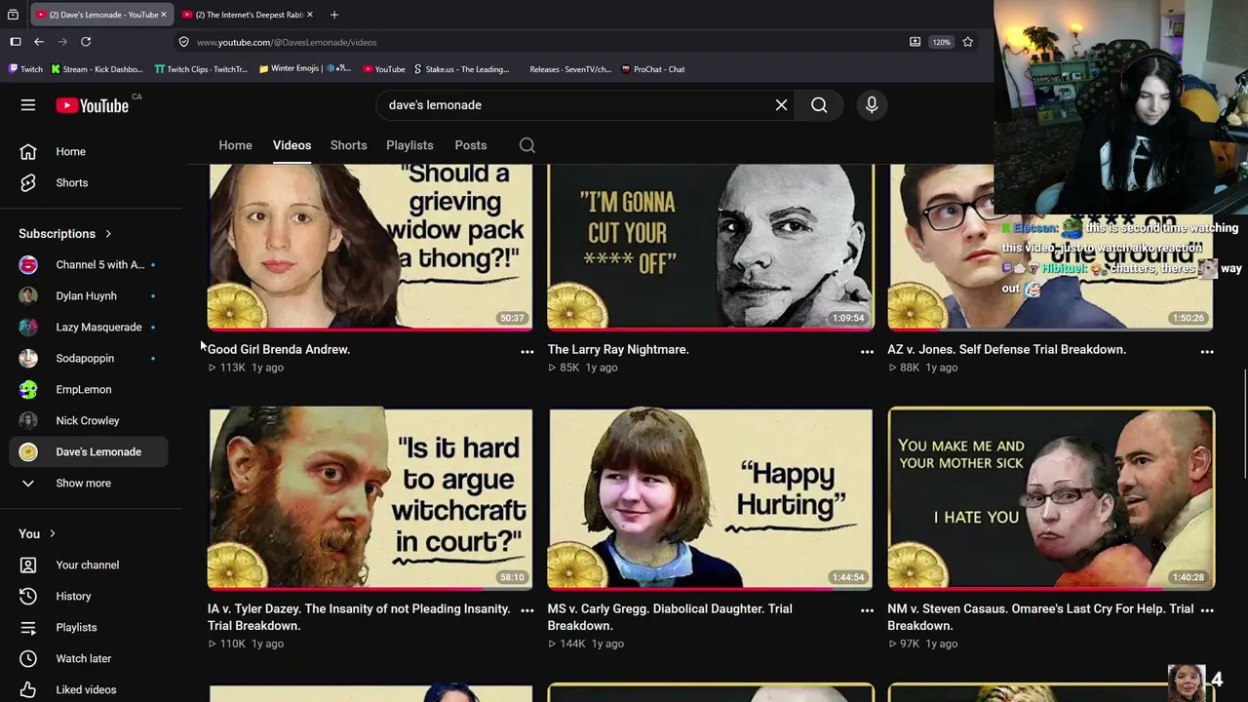Play The Larry Ray Nightmare thumbnail
The image size is (1248, 702).
(x=711, y=248)
